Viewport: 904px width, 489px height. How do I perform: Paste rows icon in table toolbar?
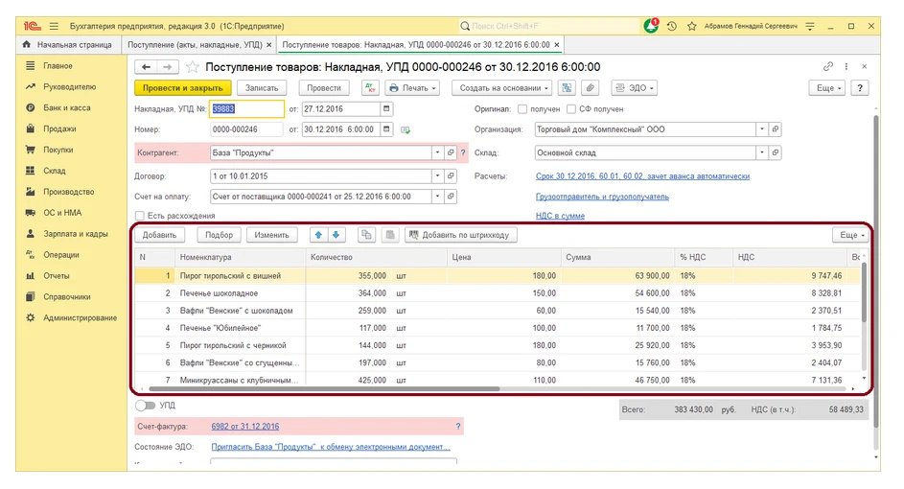click(x=390, y=235)
